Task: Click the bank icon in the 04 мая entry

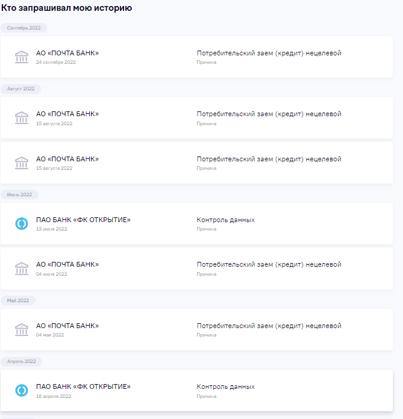Action: [x=22, y=329]
